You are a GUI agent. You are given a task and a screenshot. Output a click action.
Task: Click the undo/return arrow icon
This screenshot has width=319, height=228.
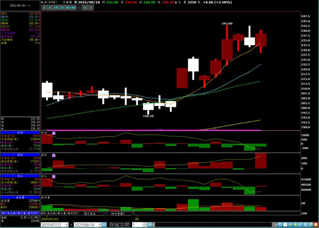pyautogui.click(x=300, y=225)
